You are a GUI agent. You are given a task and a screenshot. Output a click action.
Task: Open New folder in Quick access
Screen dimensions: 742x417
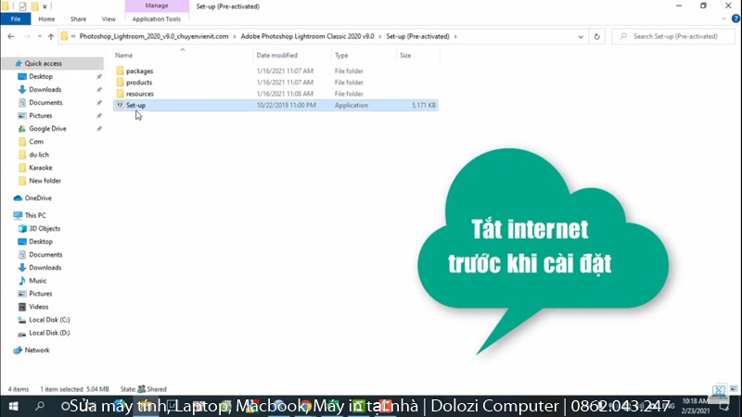pyautogui.click(x=45, y=181)
